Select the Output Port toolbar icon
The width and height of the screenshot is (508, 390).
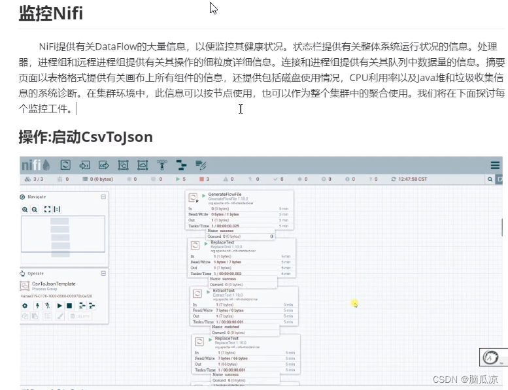coord(104,165)
